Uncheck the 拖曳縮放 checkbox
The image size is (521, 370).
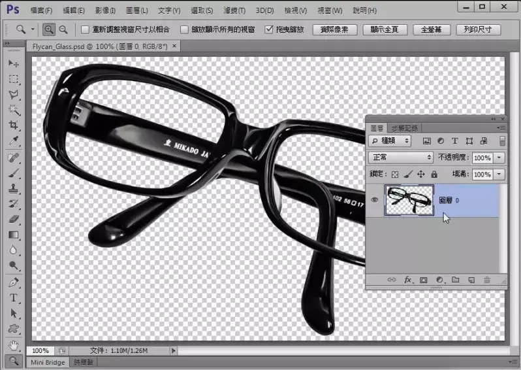pyautogui.click(x=269, y=30)
